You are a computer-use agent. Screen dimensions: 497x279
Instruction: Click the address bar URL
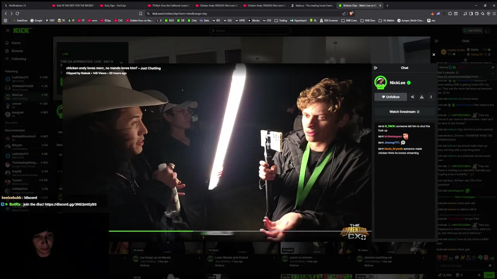click(x=180, y=14)
